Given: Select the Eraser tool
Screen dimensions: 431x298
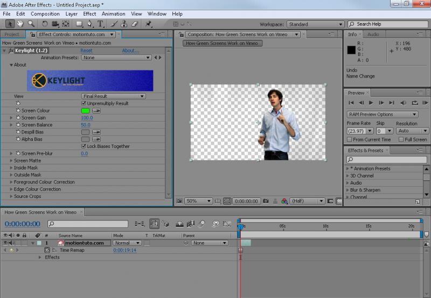Looking at the screenshot, I should pos(135,24).
